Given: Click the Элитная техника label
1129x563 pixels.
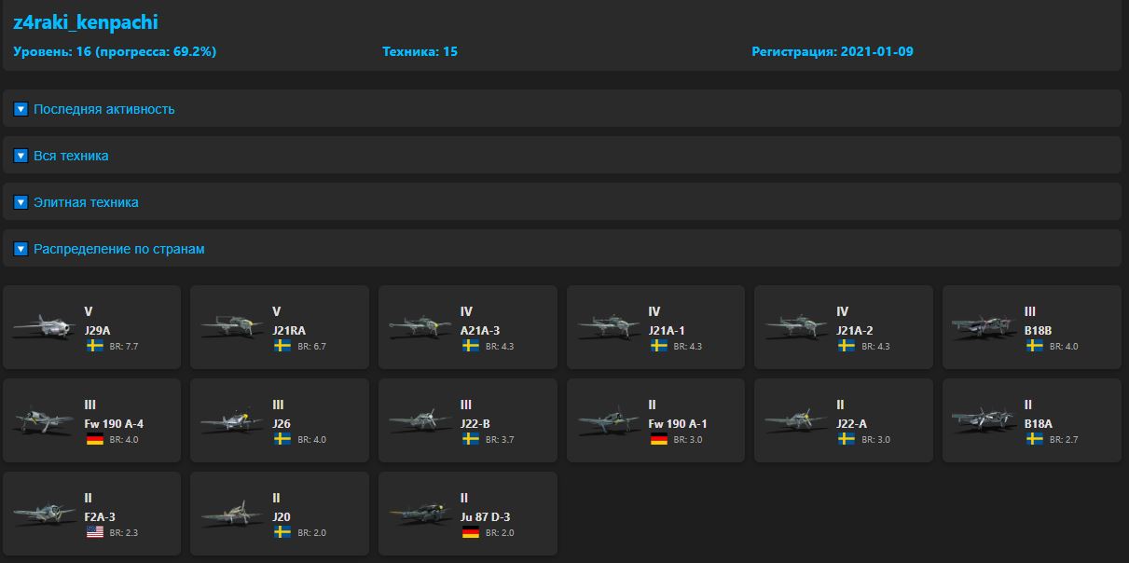Looking at the screenshot, I should [86, 202].
